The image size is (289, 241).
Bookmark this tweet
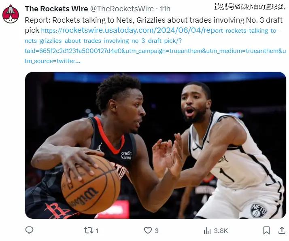(266, 230)
